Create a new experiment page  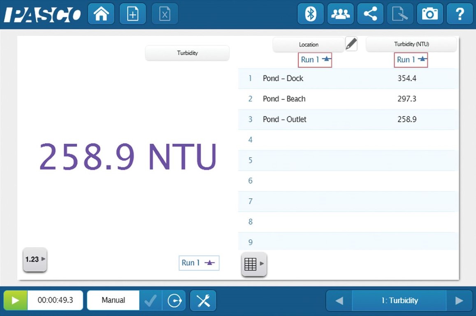pos(133,14)
